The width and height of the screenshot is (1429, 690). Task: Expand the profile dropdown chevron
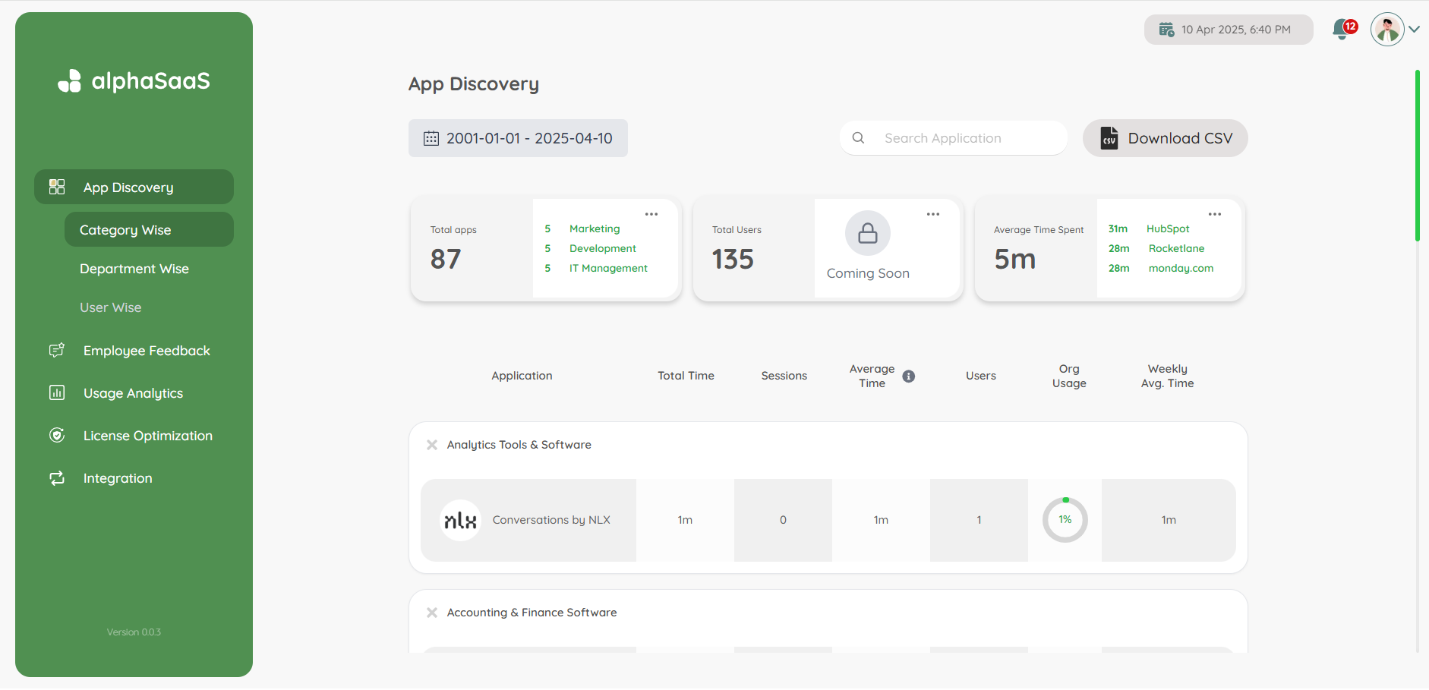coord(1415,30)
